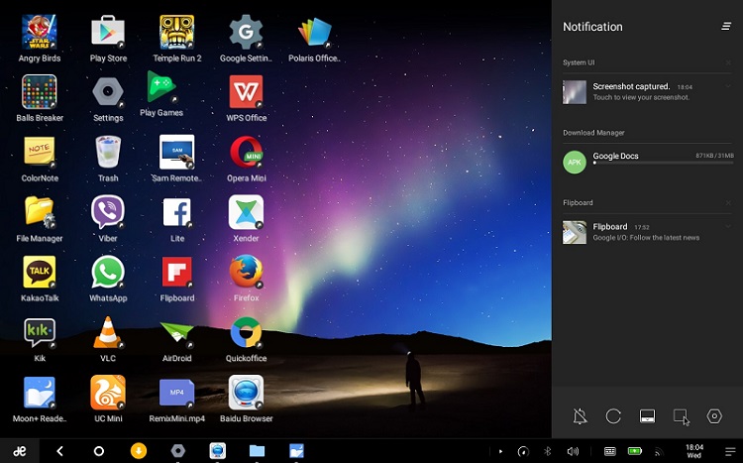Toggle notification panel via tray menu icon
The image size is (743, 463).
[730, 452]
